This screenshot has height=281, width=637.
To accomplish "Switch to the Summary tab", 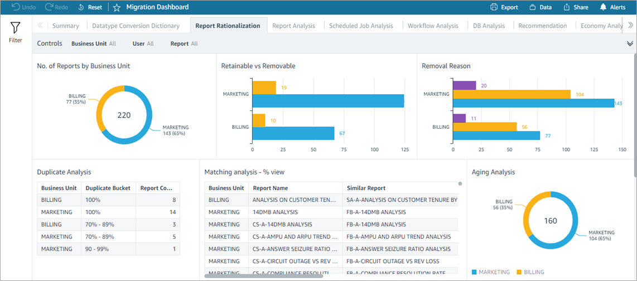I will pyautogui.click(x=65, y=26).
